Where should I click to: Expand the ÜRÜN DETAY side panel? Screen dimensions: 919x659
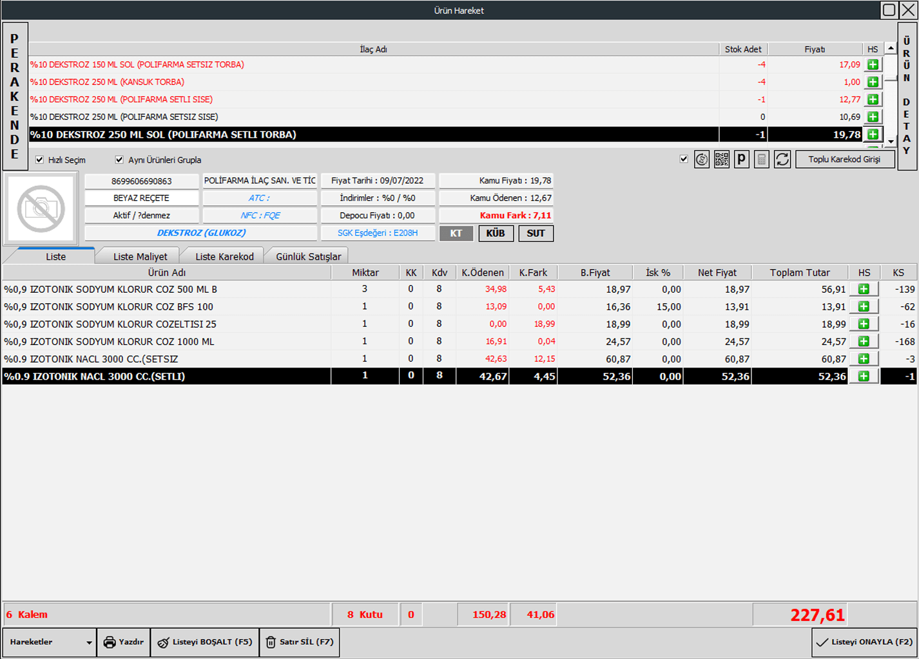tap(907, 96)
